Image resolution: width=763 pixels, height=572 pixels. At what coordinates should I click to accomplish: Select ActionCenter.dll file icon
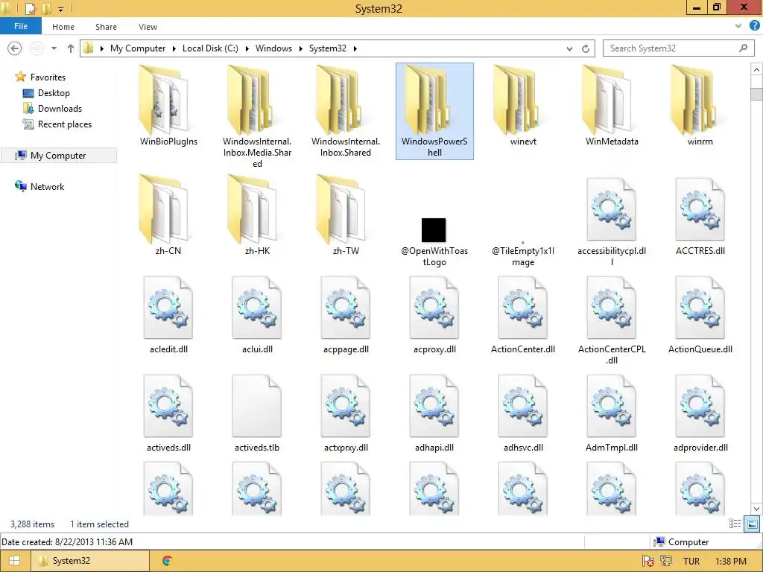[522, 308]
